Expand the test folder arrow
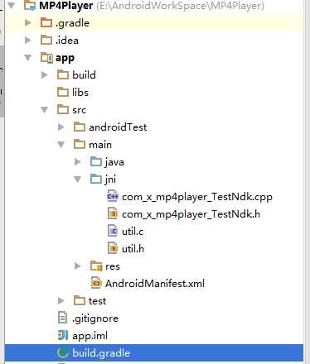Viewport: 310px width, 364px height. pyautogui.click(x=61, y=301)
